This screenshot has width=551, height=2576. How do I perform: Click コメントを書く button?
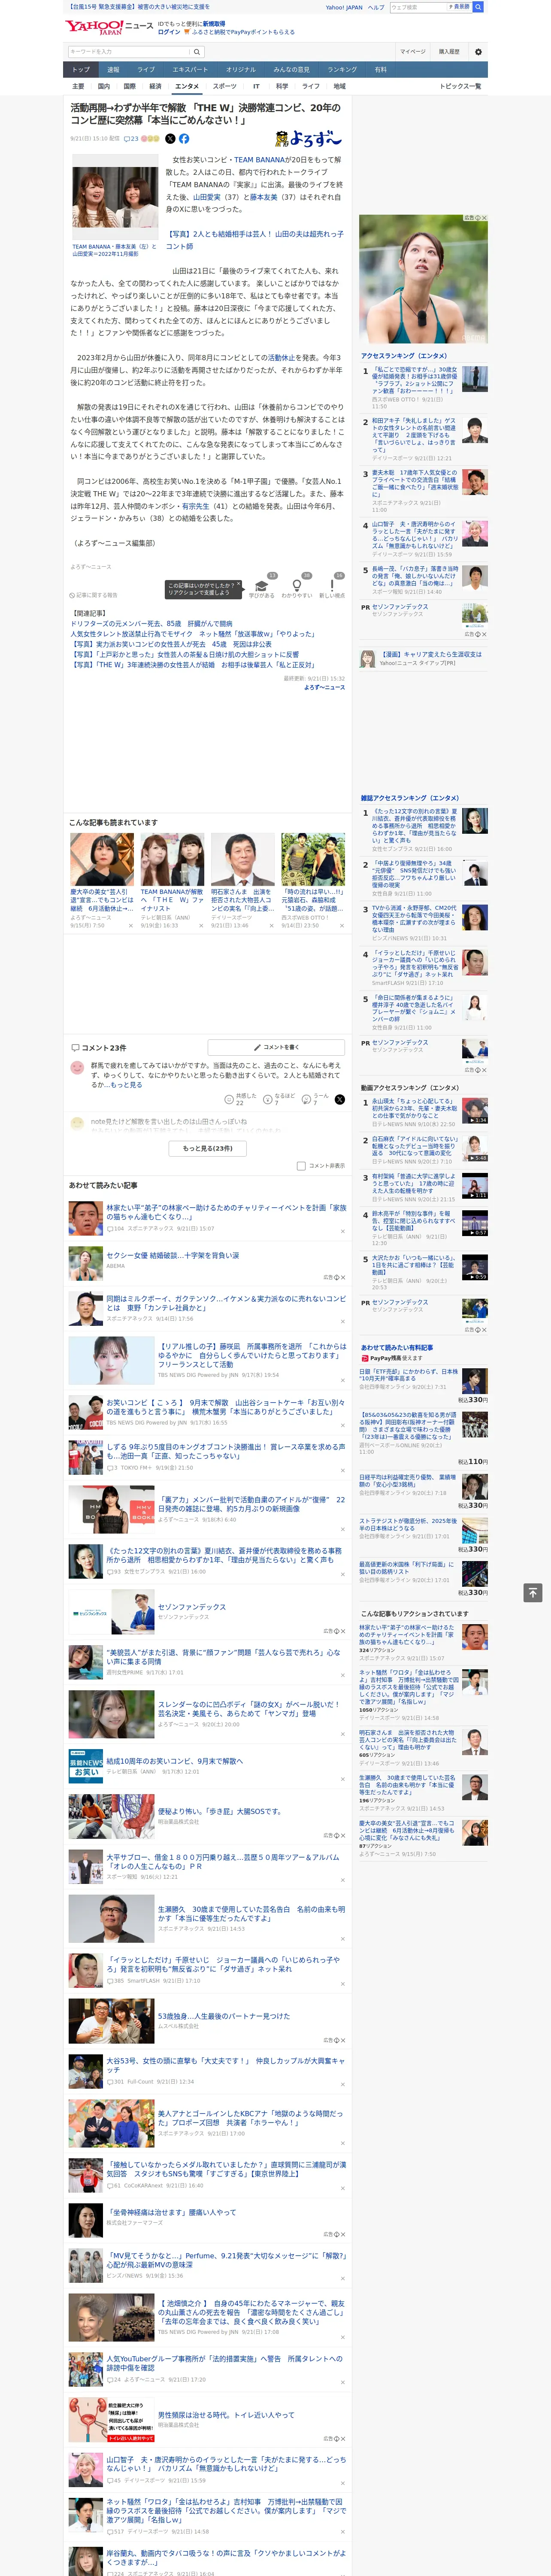[276, 1047]
